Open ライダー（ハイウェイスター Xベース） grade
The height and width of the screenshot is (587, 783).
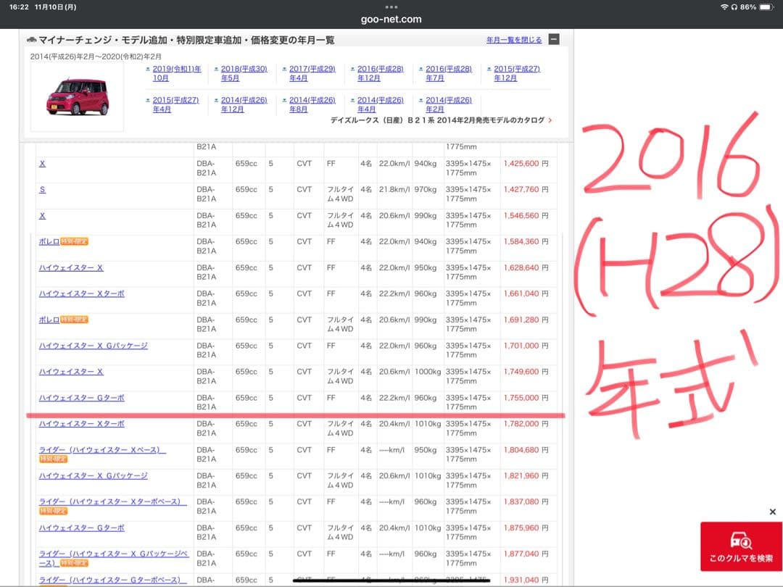tap(102, 450)
